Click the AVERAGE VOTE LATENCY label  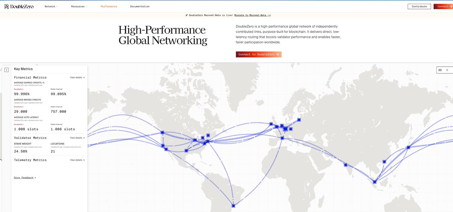[26, 117]
